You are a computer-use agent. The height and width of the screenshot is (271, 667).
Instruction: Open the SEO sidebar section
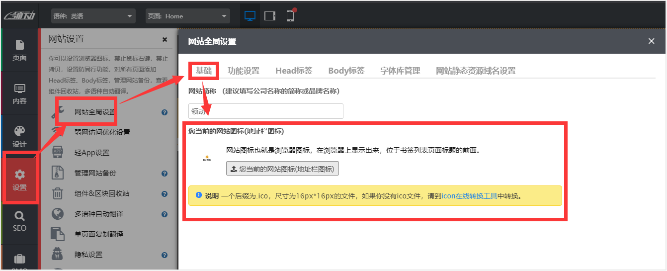tap(19, 222)
